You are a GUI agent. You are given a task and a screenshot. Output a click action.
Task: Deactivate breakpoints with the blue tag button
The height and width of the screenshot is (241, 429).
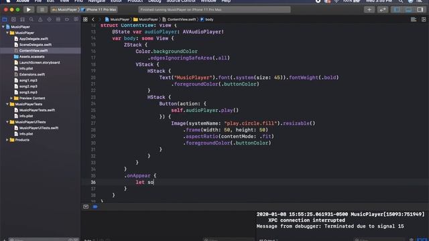point(95,207)
